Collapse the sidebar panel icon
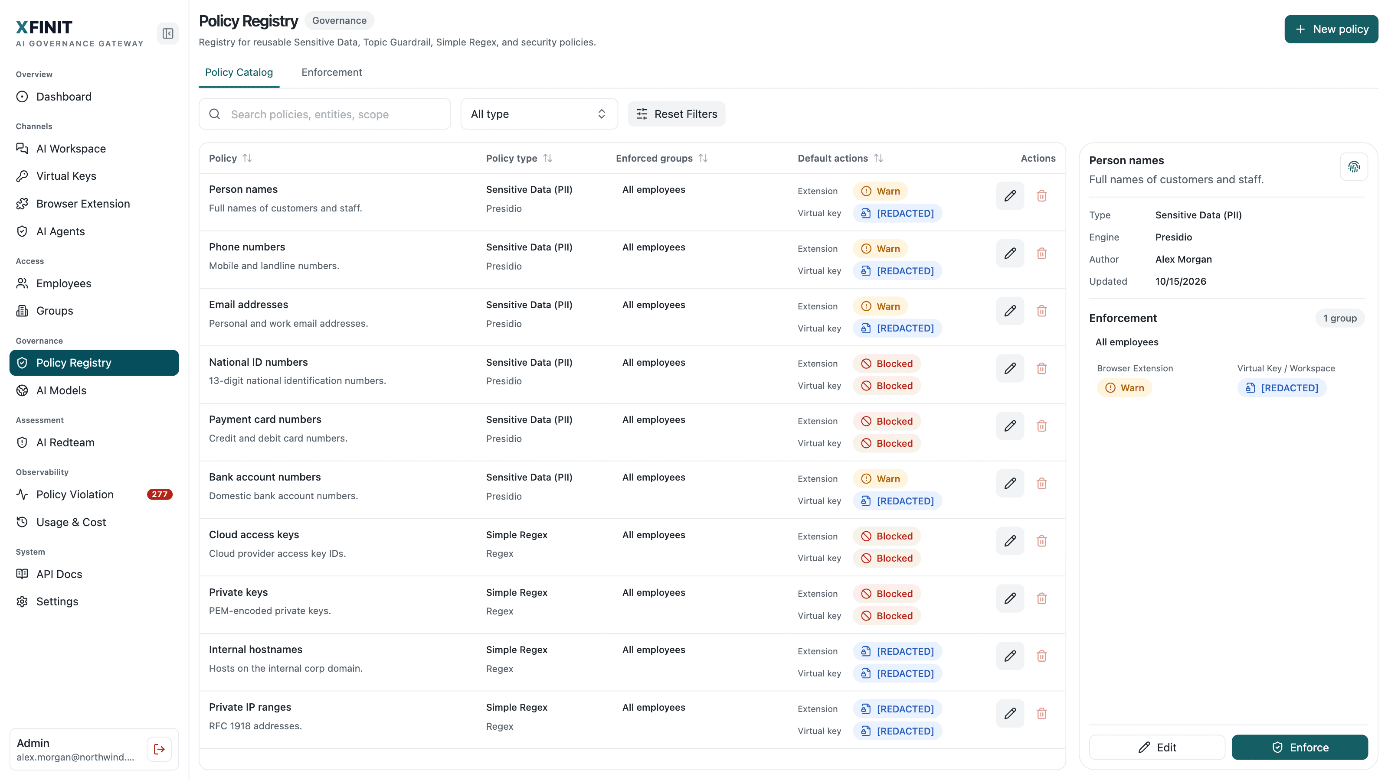Image resolution: width=1388 pixels, height=780 pixels. point(167,33)
